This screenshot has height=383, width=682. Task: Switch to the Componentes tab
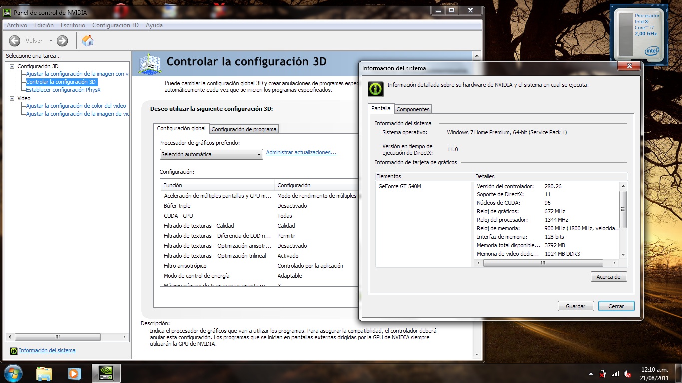[413, 109]
